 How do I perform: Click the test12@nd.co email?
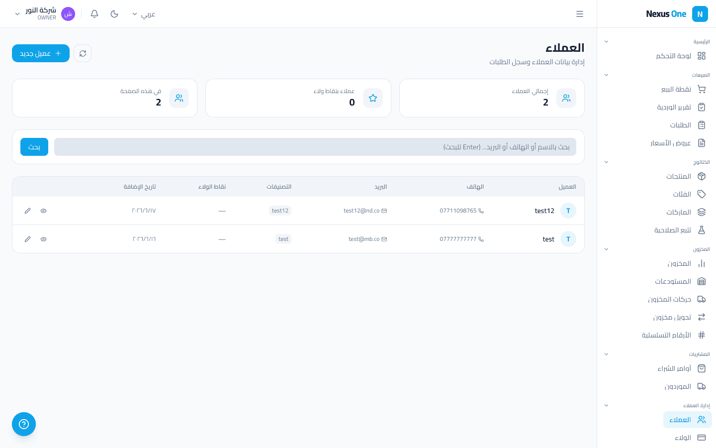pyautogui.click(x=361, y=211)
